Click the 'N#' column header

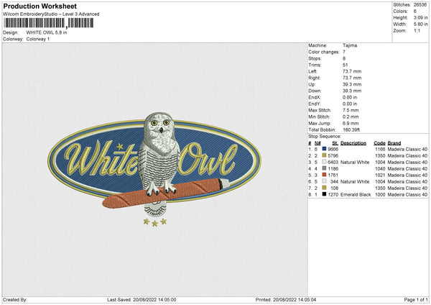318,143
